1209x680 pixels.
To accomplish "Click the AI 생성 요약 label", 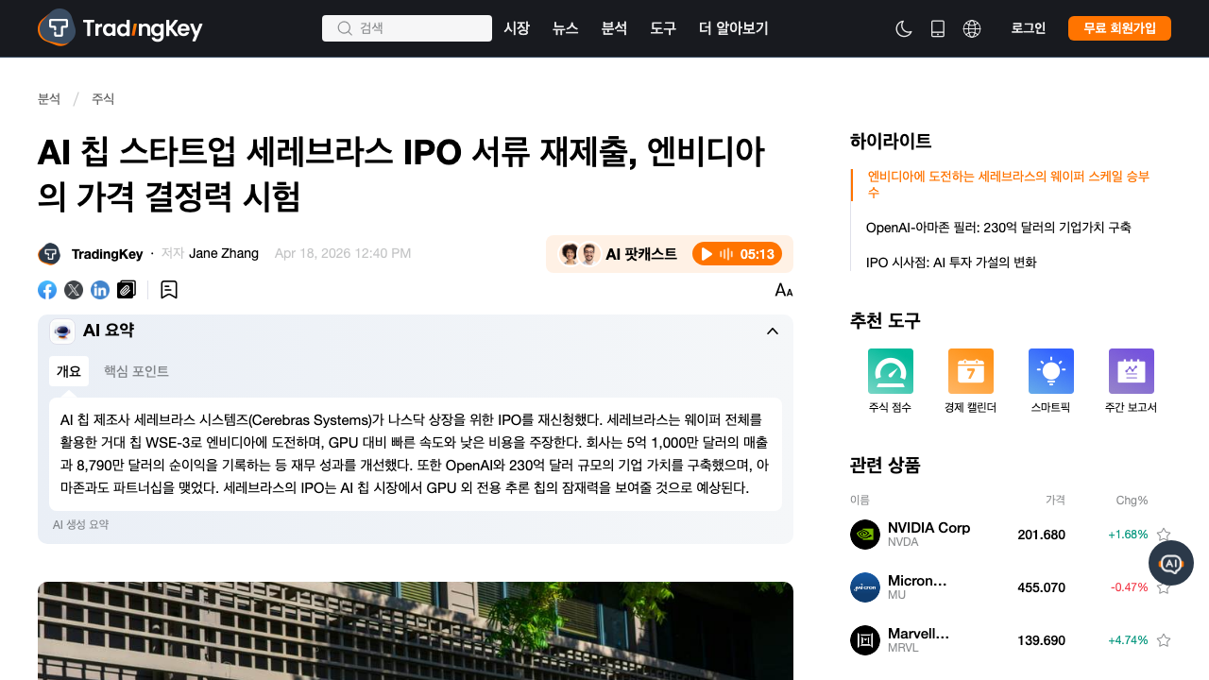I will click(x=80, y=524).
